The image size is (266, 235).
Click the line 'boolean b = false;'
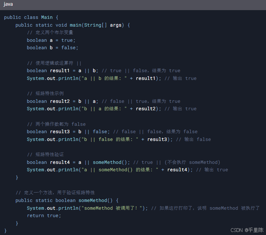click(x=52, y=48)
